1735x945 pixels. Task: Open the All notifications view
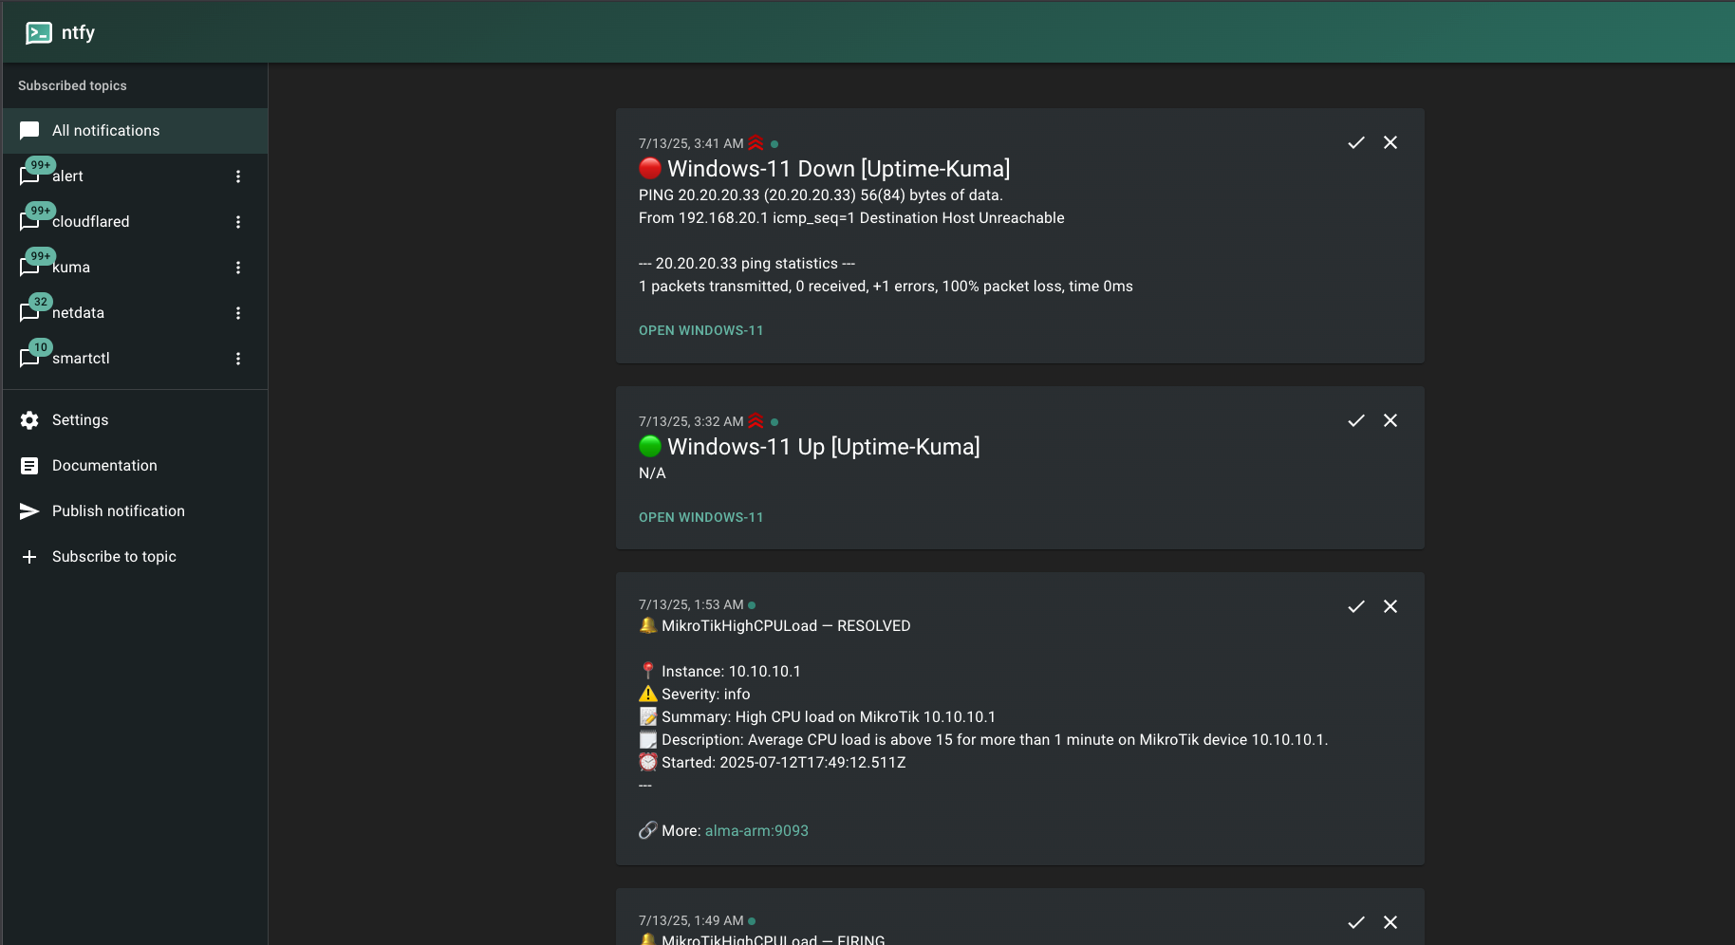point(135,131)
